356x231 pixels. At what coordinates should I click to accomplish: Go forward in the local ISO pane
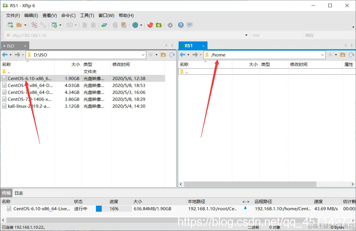pyautogui.click(x=18, y=55)
